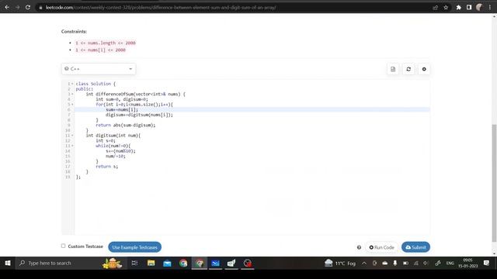Image resolution: width=497 pixels, height=279 pixels.
Task: Switch to the active Chrome window in taskbar
Action: click(200, 263)
